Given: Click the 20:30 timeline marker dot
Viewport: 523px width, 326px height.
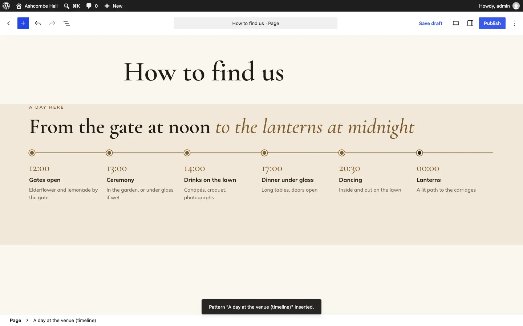Looking at the screenshot, I should click(342, 153).
